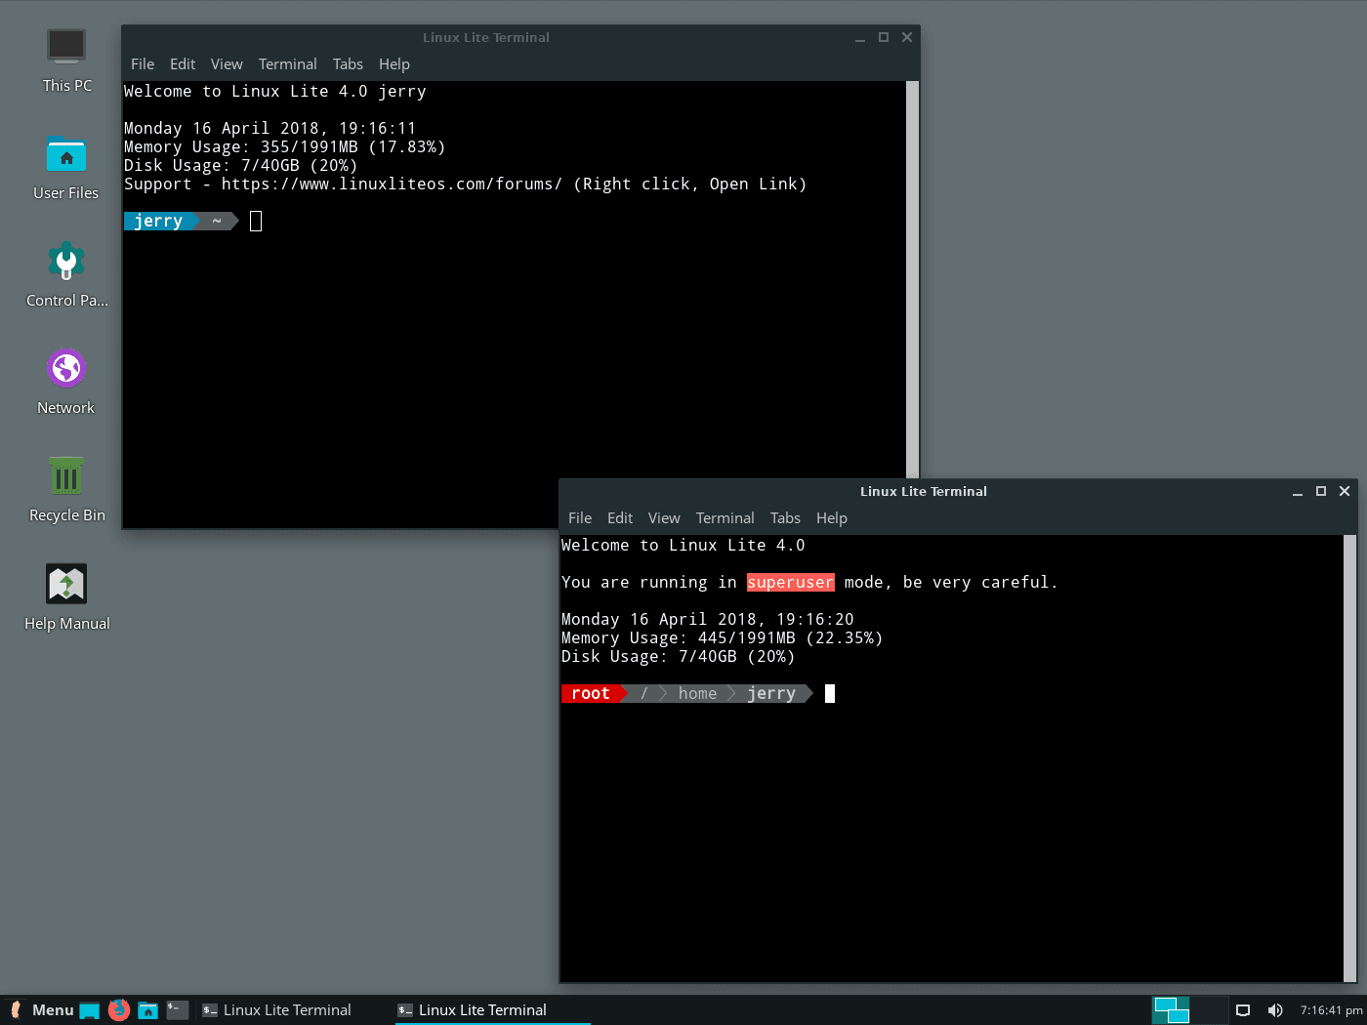Open the Help menu in the top terminal
The width and height of the screenshot is (1367, 1025).
[x=394, y=63]
